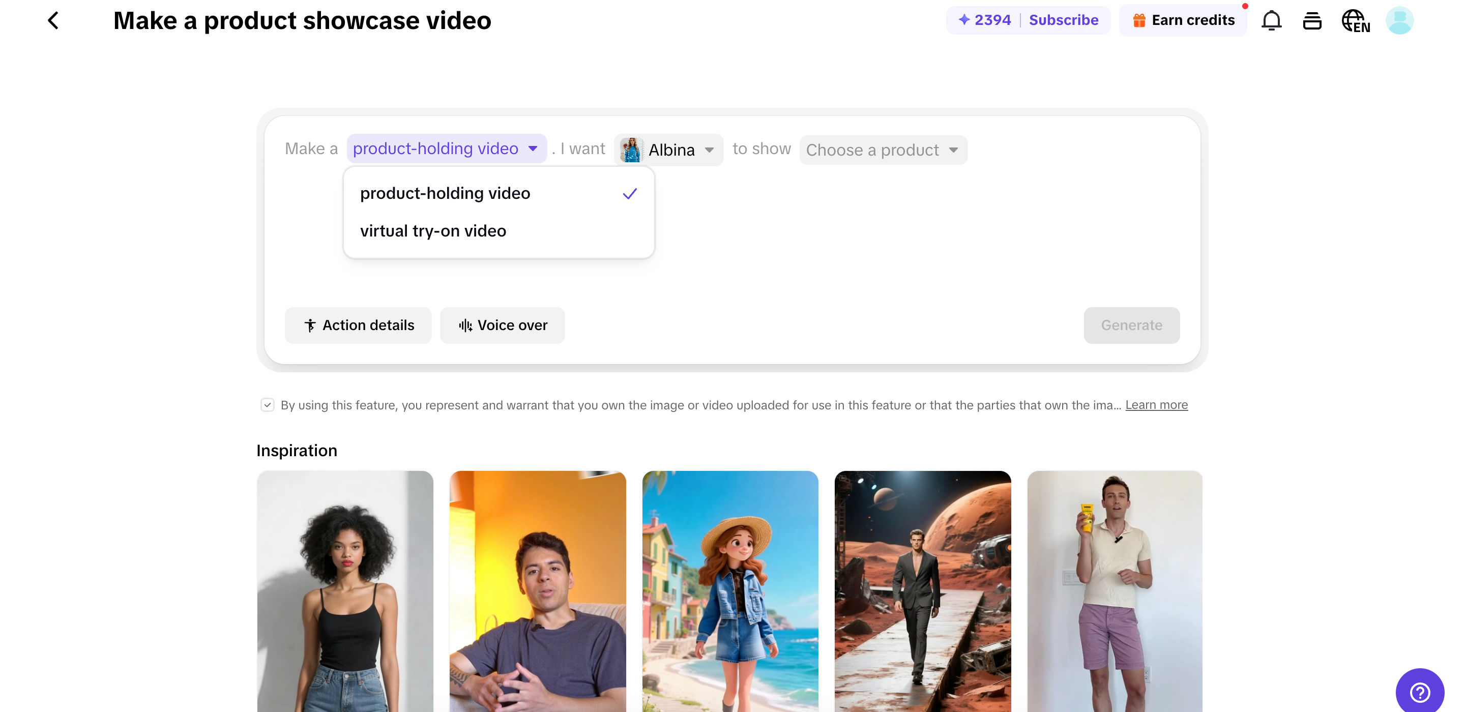Screen dimensions: 1465x712
Task: Open the Voice over panel
Action: point(502,324)
